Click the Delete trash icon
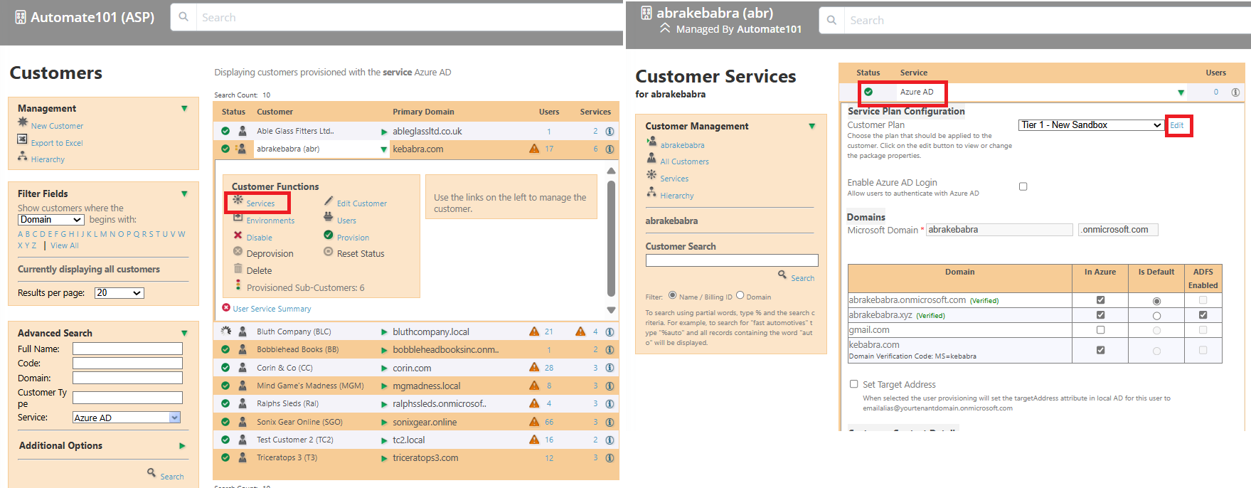Image resolution: width=1251 pixels, height=488 pixels. tap(238, 268)
